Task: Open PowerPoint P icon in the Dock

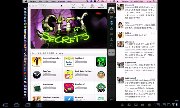Action: pyautogui.click(x=25, y=73)
